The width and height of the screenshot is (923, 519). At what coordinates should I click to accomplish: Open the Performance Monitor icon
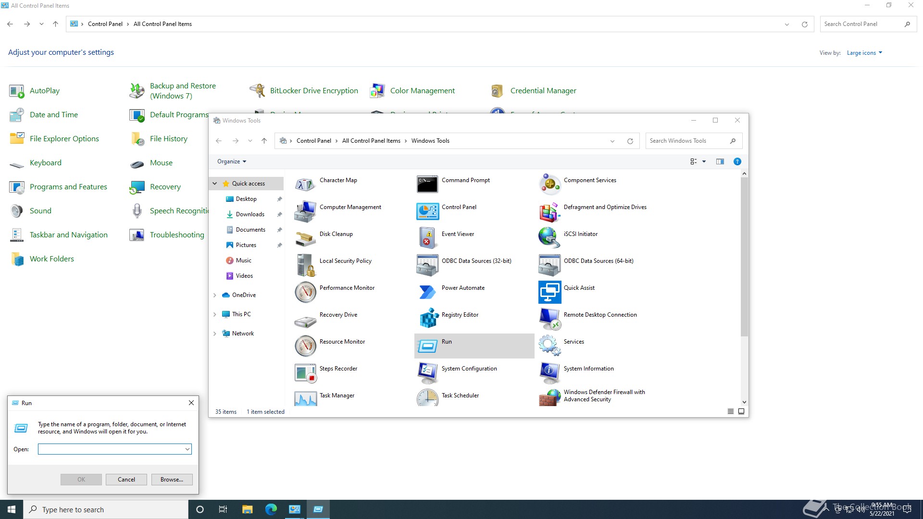[305, 292]
